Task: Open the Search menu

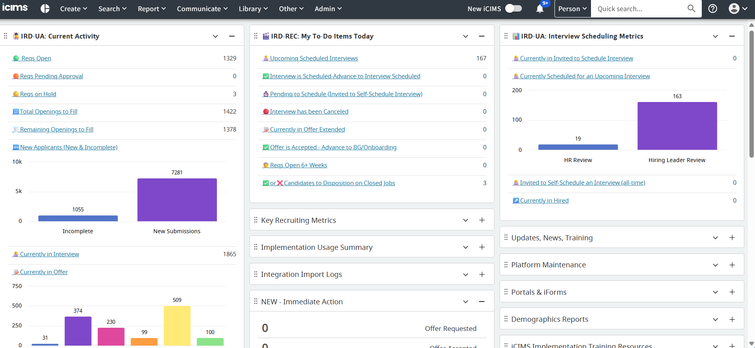Action: [x=112, y=9]
